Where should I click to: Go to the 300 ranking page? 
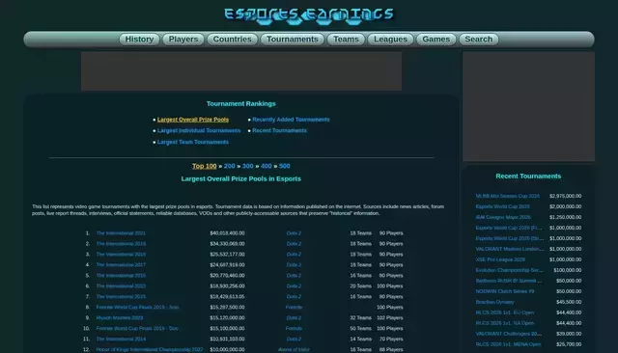[247, 166]
